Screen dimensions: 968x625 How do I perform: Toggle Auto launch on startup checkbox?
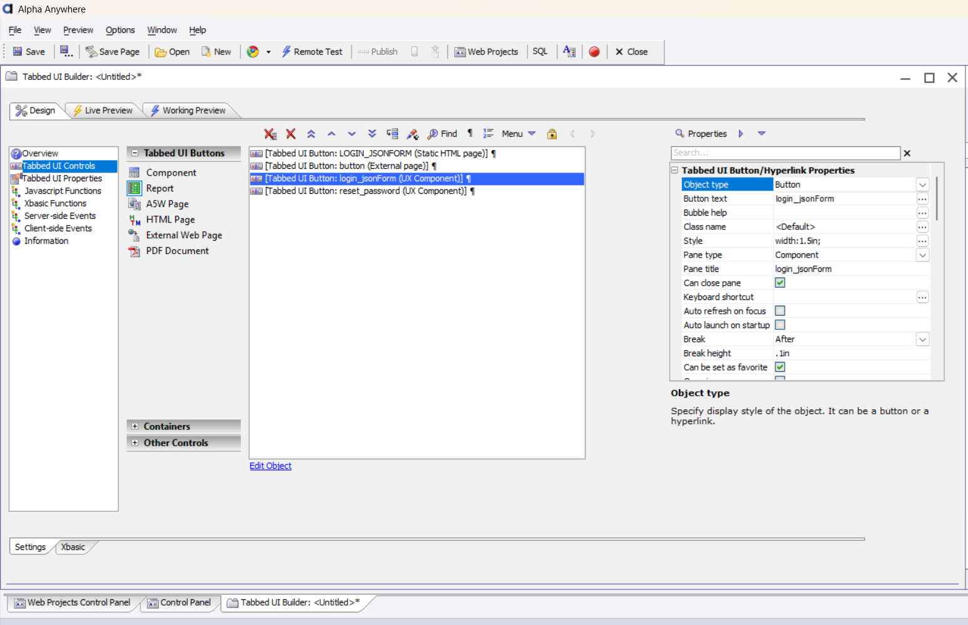(780, 325)
